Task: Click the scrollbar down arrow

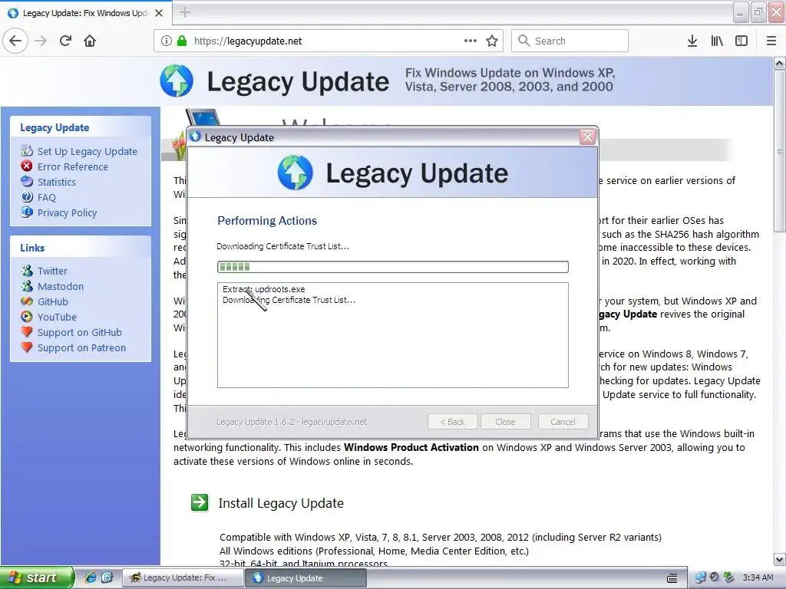Action: [x=780, y=559]
